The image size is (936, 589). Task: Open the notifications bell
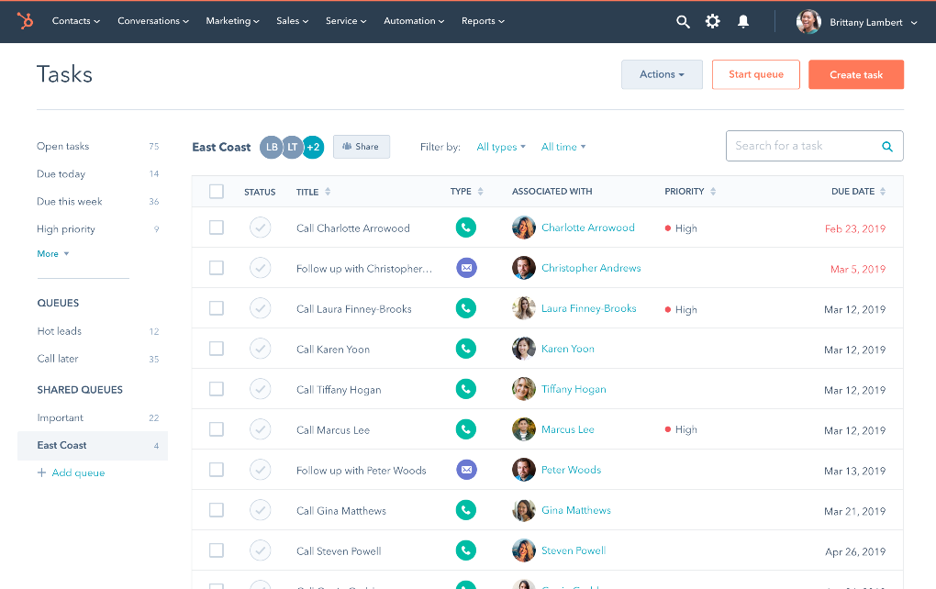743,20
